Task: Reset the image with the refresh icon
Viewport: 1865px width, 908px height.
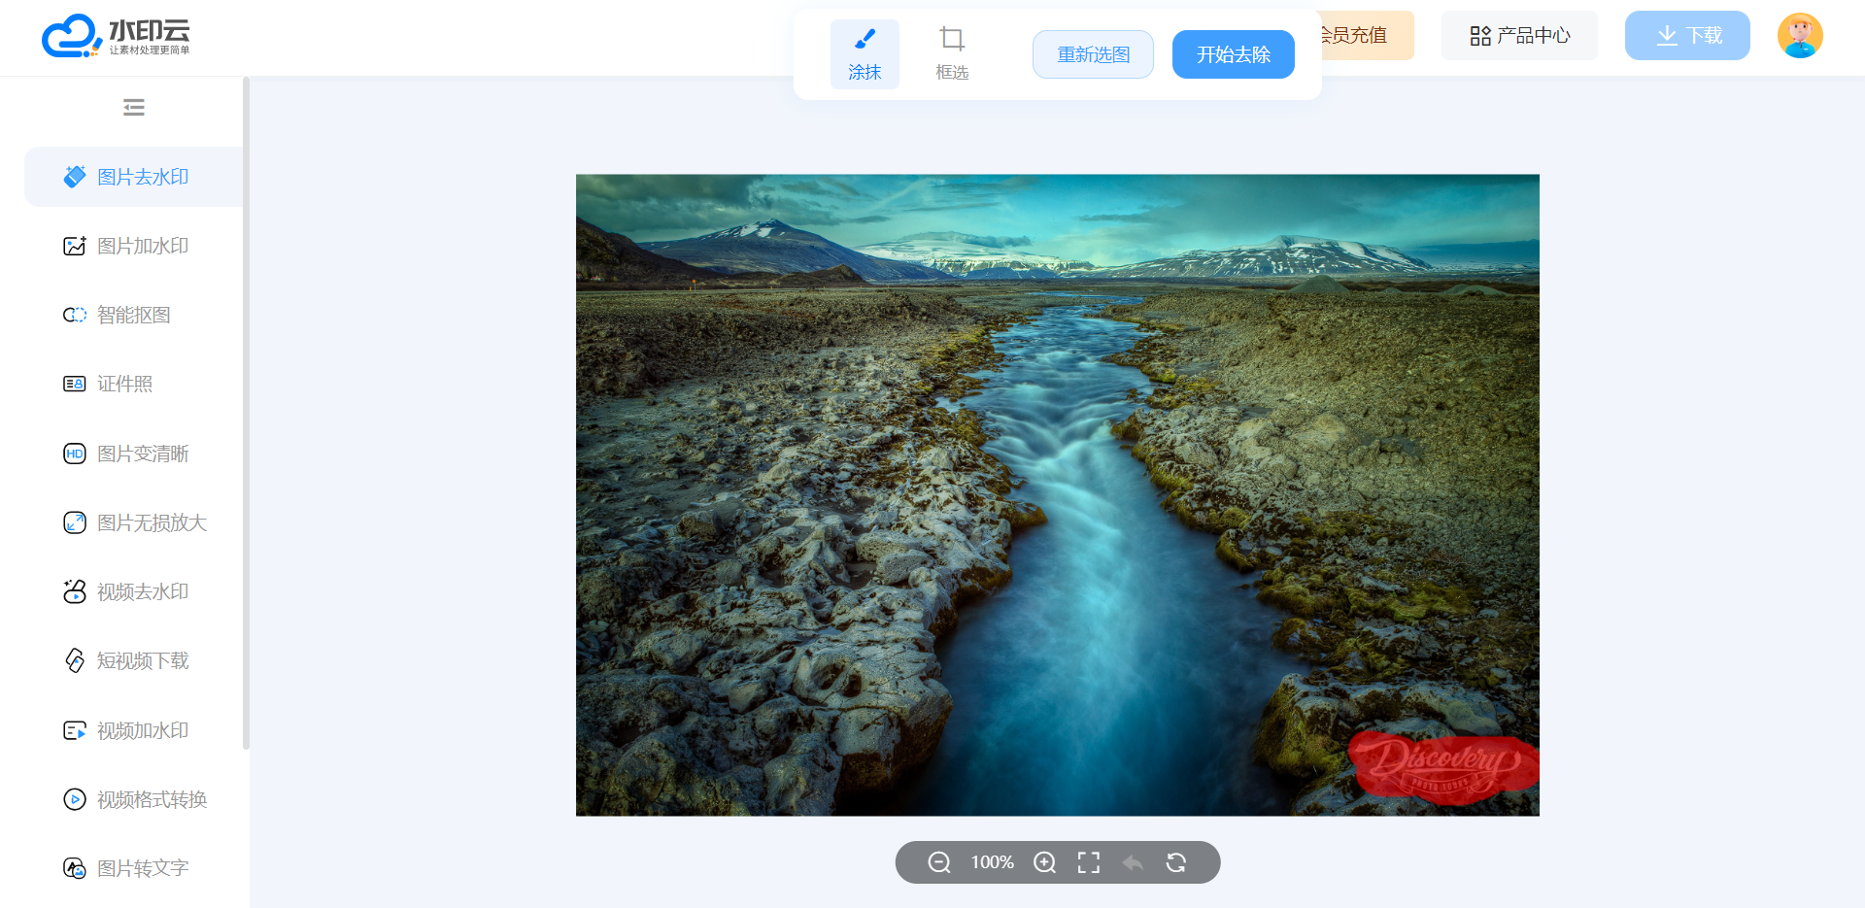Action: click(1176, 862)
